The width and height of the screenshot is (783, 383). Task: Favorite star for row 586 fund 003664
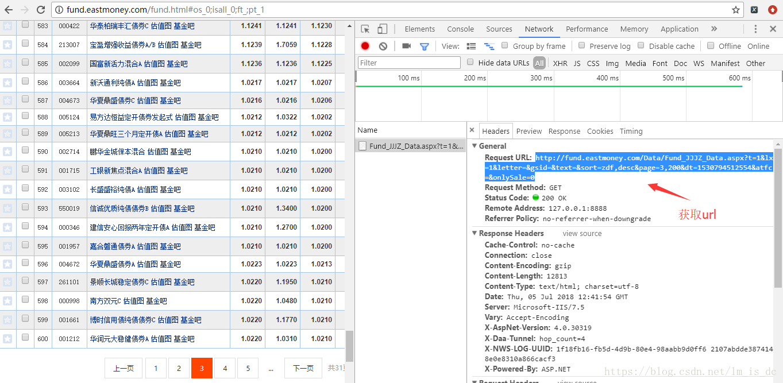(x=7, y=83)
